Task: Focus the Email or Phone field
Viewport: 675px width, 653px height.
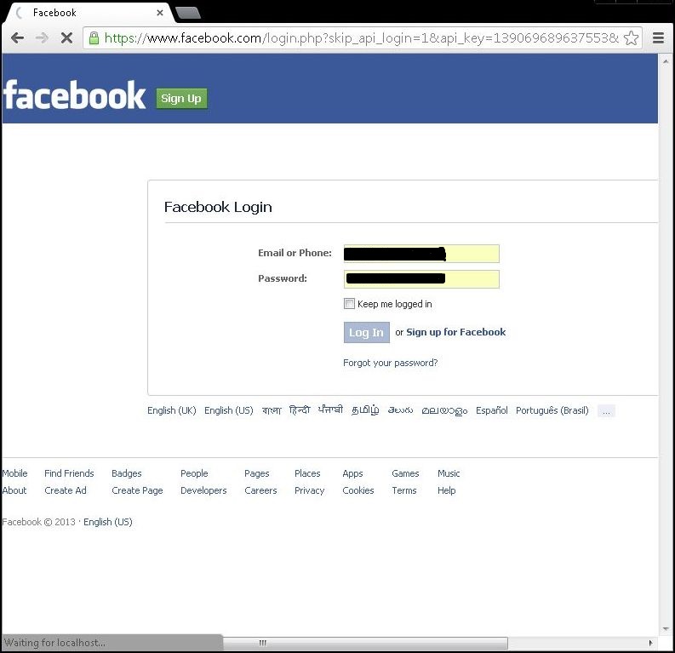Action: [421, 254]
